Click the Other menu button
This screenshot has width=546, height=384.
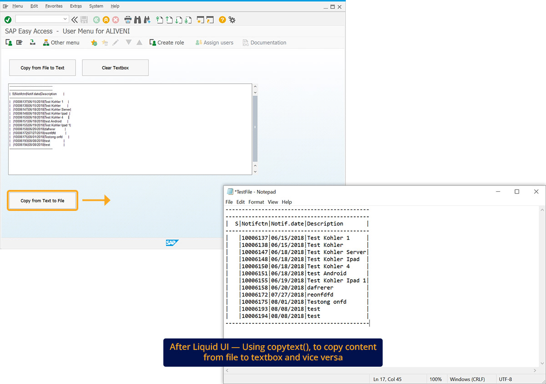pos(61,42)
